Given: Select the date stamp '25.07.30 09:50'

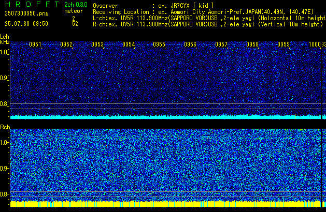Looking at the screenshot, I should pos(26,24).
